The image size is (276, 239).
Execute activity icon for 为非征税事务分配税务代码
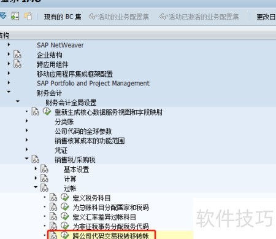pos(65,226)
